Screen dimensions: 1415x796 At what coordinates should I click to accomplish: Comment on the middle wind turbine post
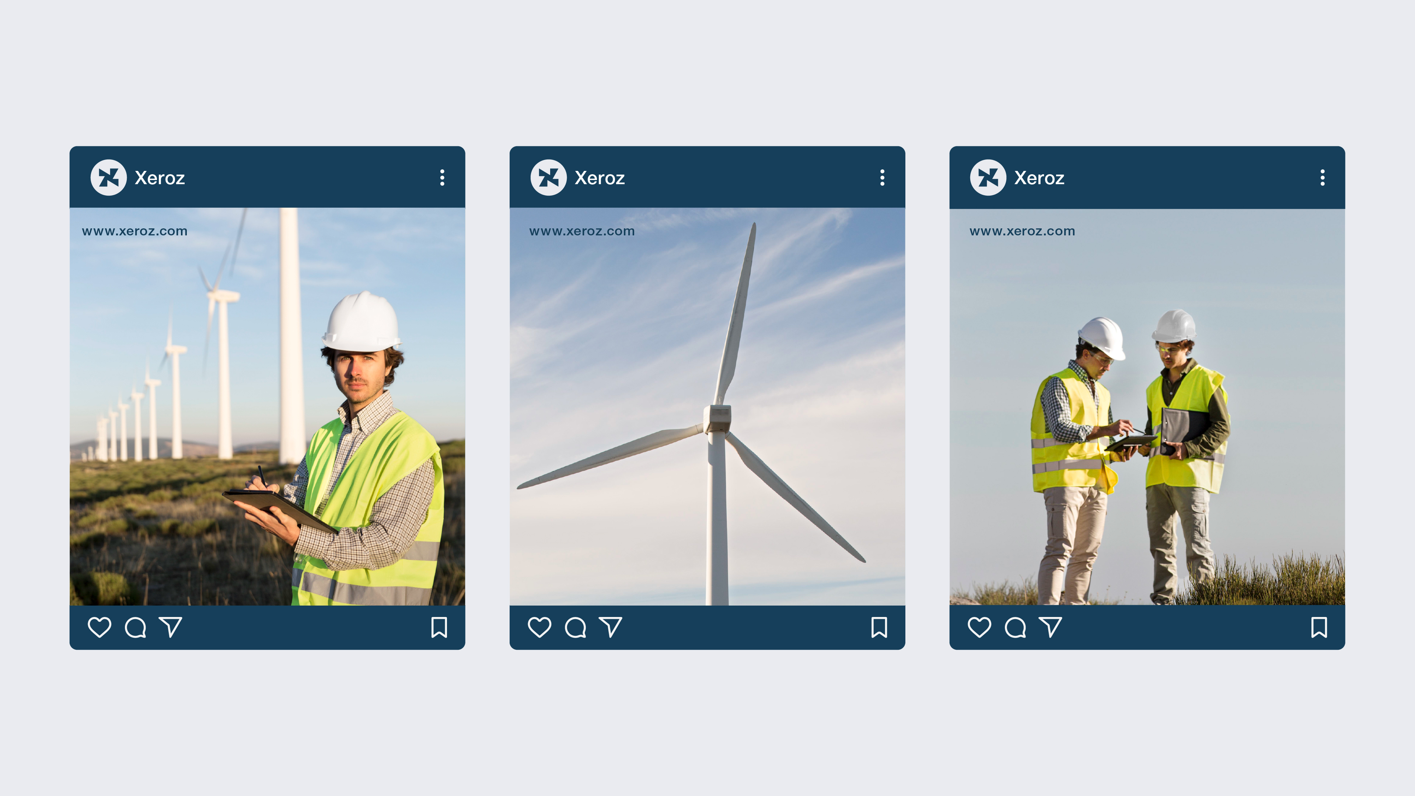575,627
